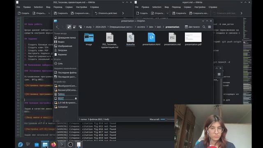This screenshot has height=148, width=263.
Task: Click 'Сохранить как...' in left KWrite
Action: click(81, 13)
